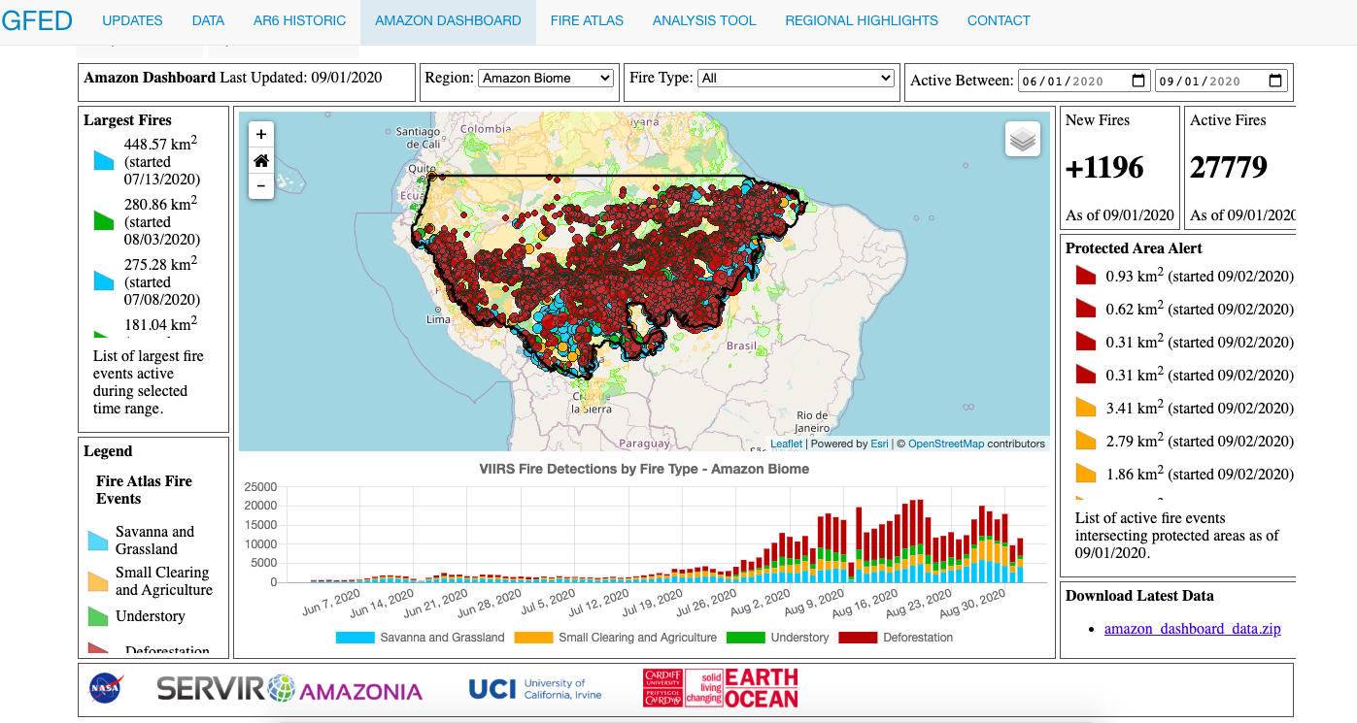Open the map layers switcher icon
Viewport: 1357px width, 723px height.
[1022, 138]
